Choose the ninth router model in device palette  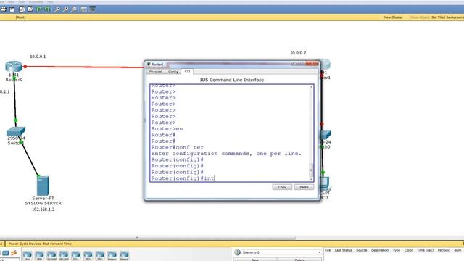pyautogui.click(x=124, y=255)
